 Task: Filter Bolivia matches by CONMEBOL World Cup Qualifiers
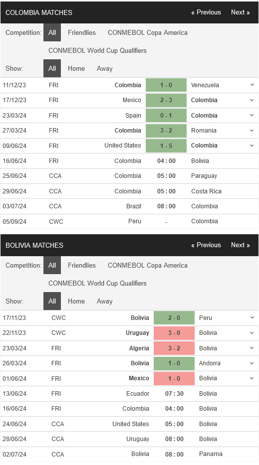pos(97,283)
